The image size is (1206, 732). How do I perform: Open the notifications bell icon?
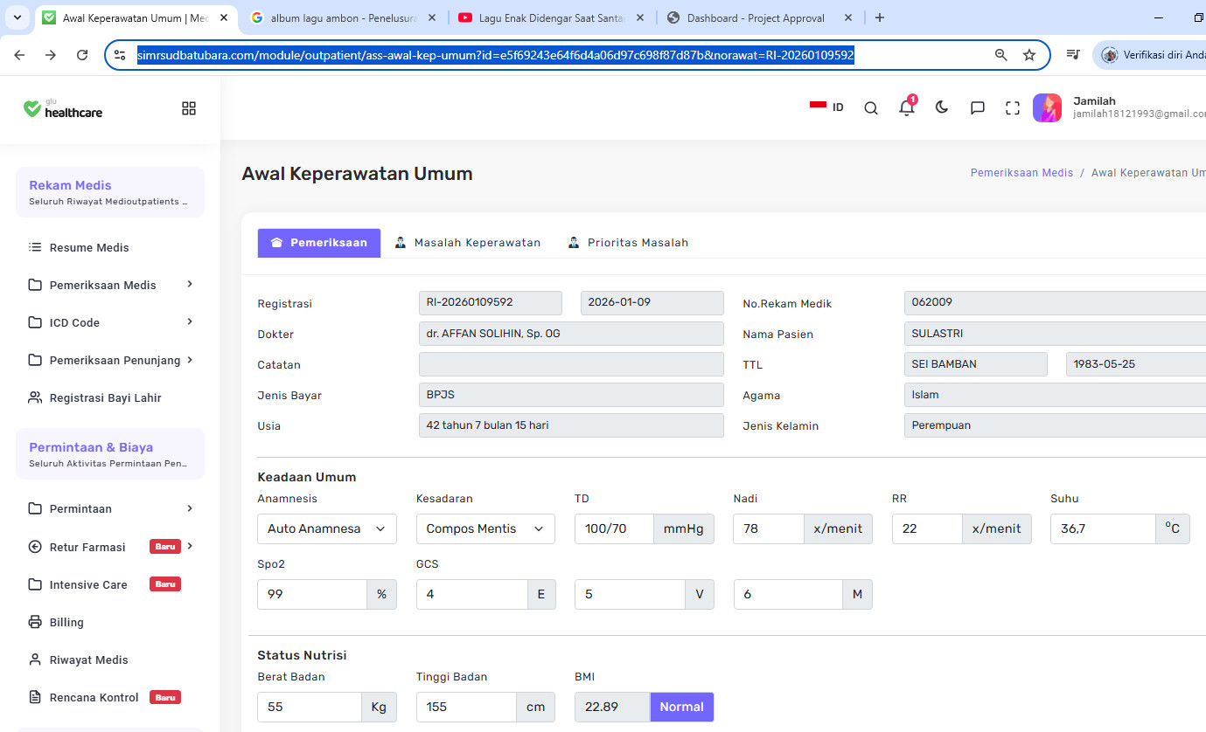pos(907,107)
